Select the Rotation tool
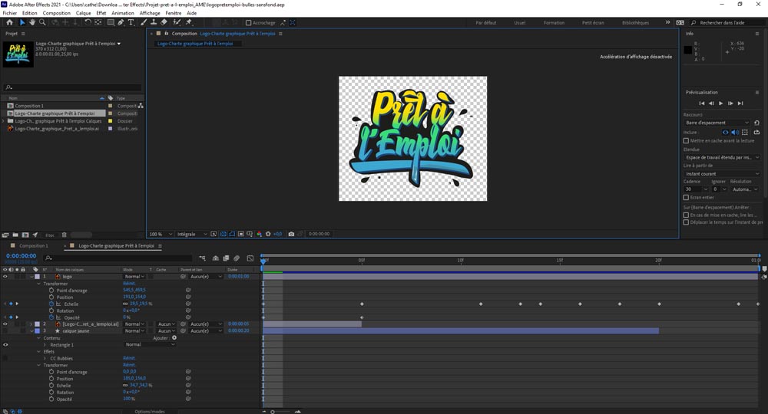This screenshot has width=768, height=414. click(88, 22)
